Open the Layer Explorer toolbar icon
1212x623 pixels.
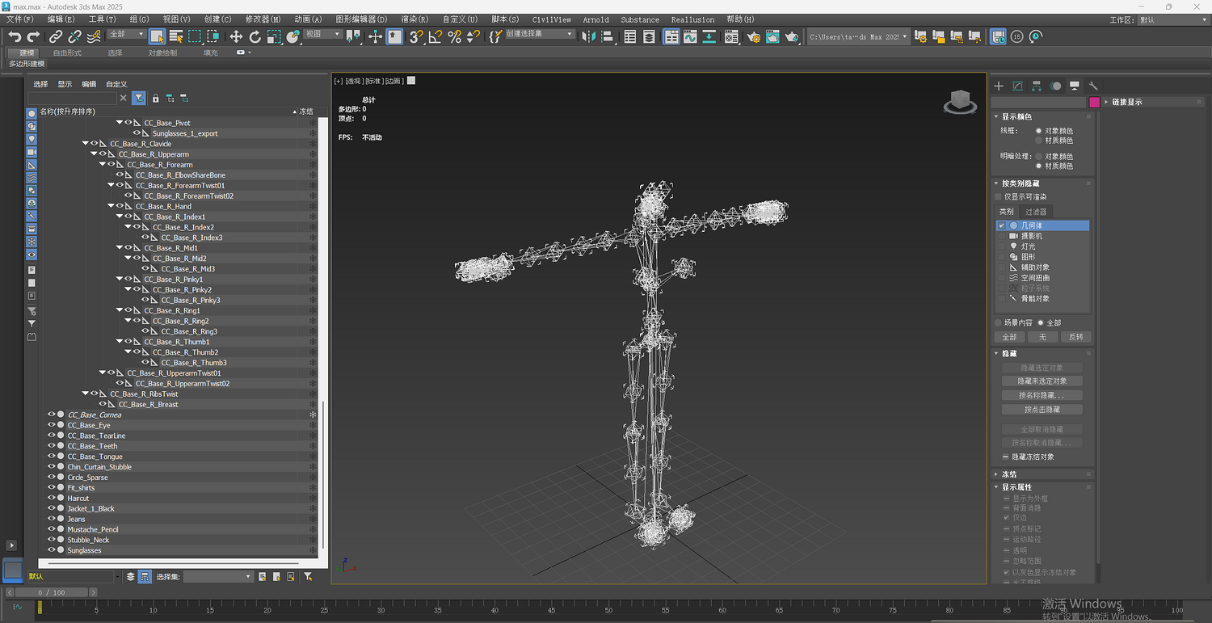(x=650, y=36)
